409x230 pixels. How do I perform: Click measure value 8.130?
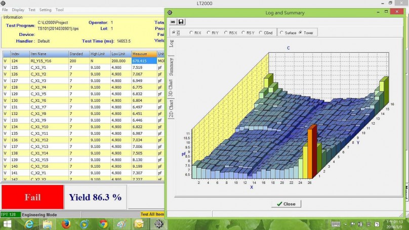pos(144,160)
